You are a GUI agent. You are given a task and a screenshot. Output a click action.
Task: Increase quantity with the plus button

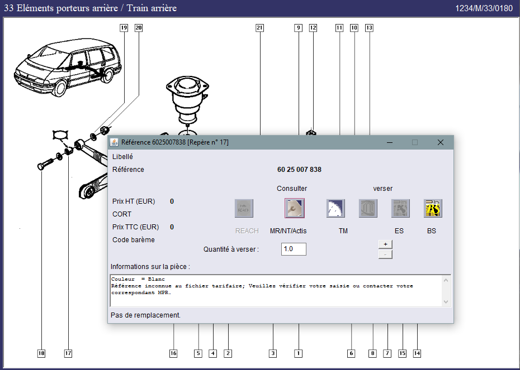click(x=385, y=244)
